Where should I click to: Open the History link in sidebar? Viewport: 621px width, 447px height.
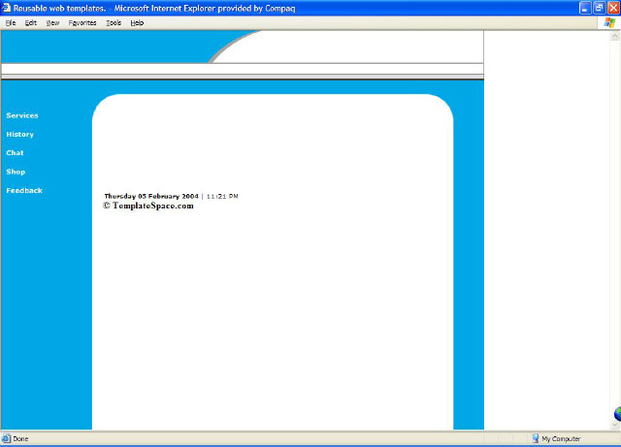19,134
